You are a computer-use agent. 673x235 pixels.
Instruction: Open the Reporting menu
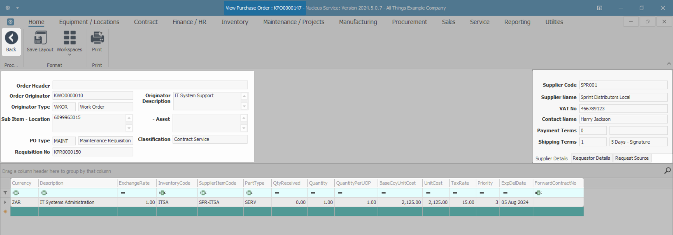(x=517, y=22)
